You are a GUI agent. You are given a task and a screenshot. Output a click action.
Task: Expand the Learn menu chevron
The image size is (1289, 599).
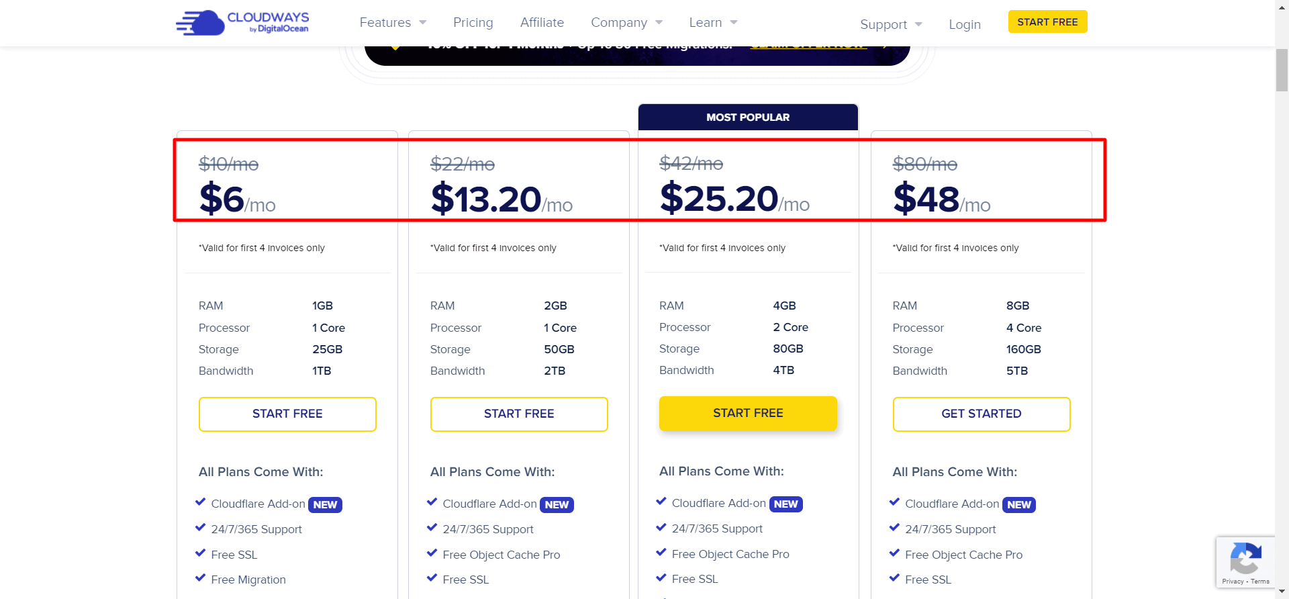[734, 23]
